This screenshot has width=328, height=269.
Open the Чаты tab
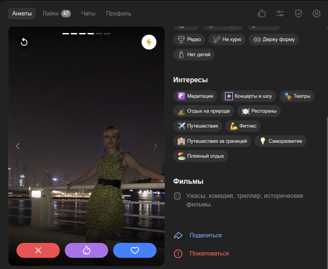[88, 14]
